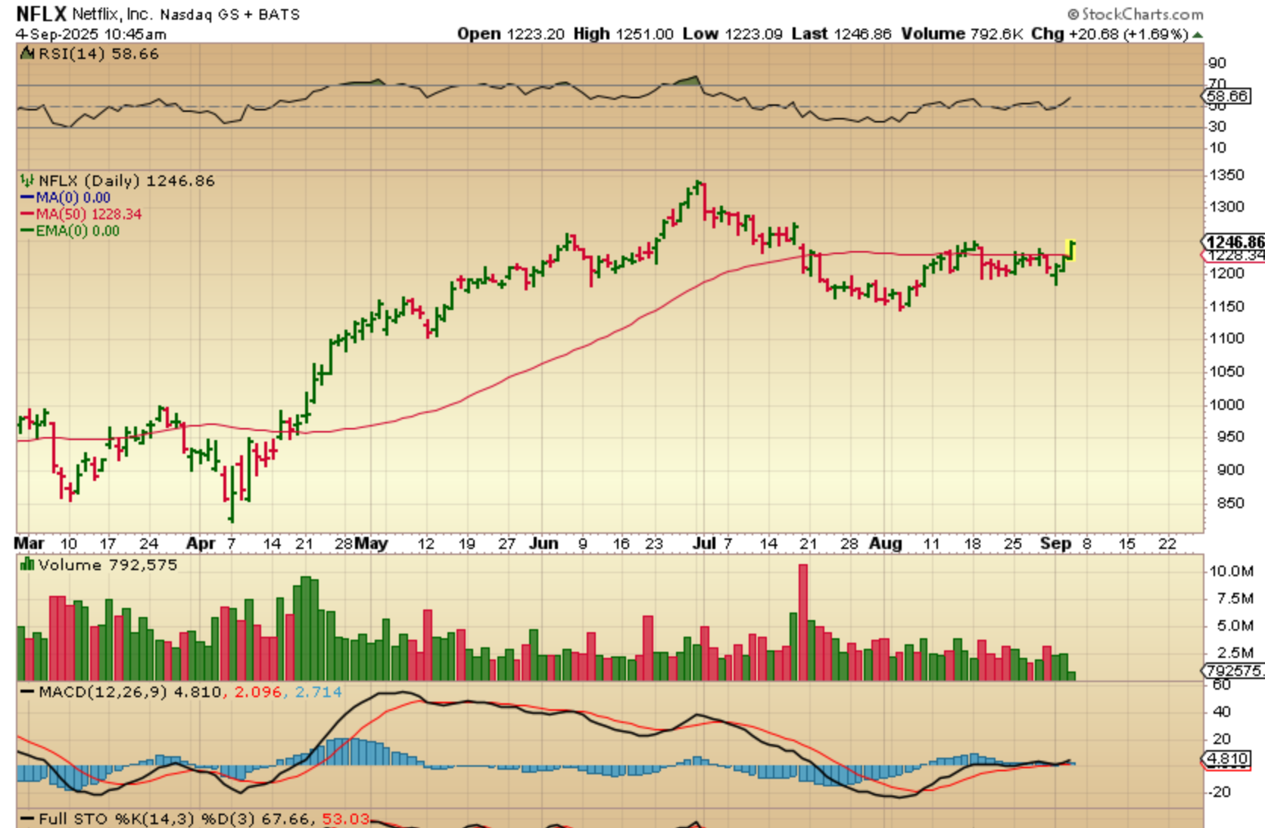
Task: Click the "MA(50) 1228.34" legend text
Action: tap(89, 215)
